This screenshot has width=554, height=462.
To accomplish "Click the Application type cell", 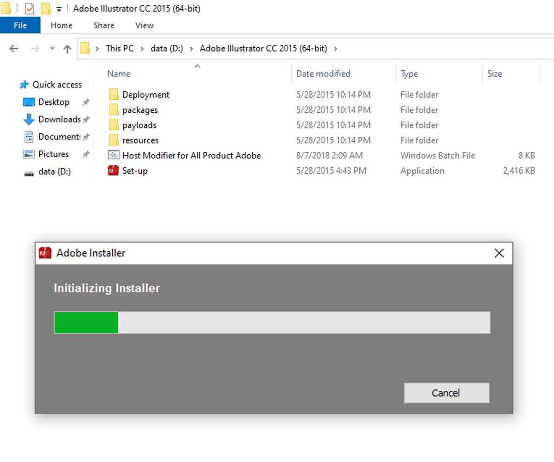I will [x=422, y=171].
